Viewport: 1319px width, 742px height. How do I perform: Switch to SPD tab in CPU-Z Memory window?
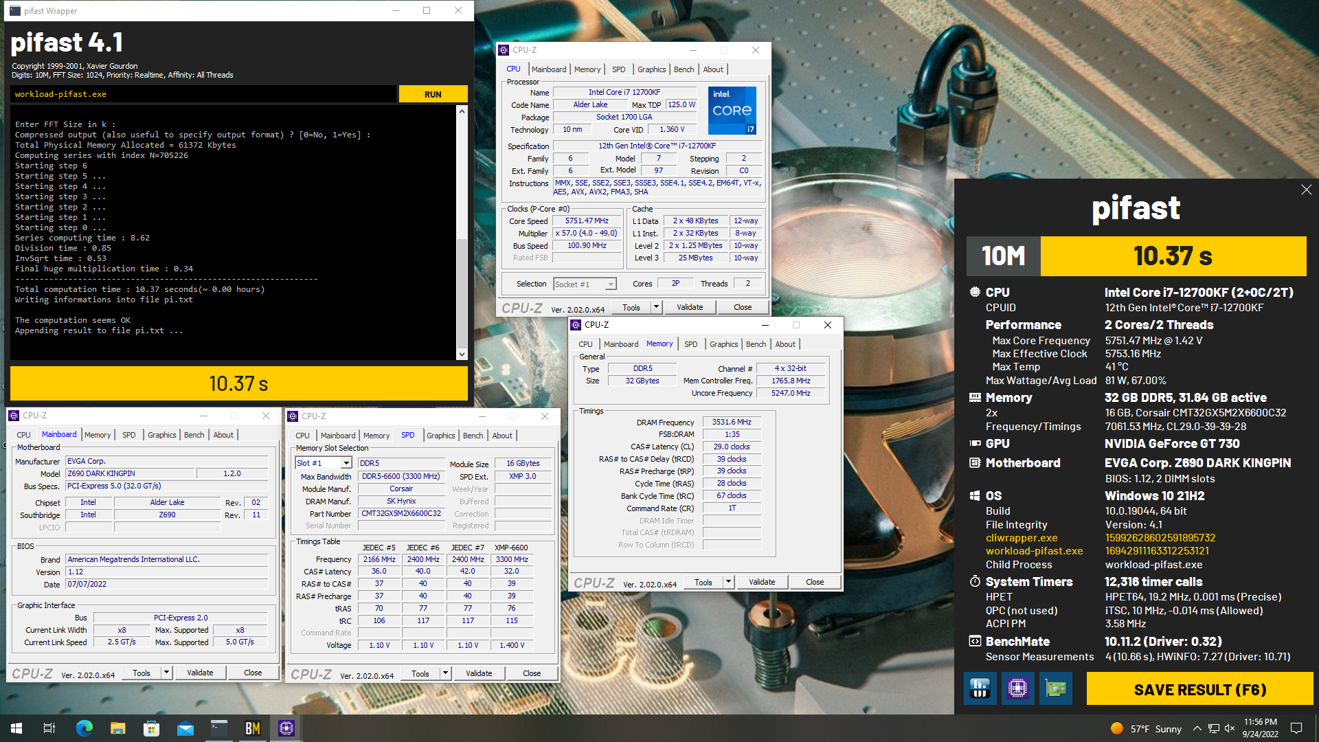coord(690,344)
